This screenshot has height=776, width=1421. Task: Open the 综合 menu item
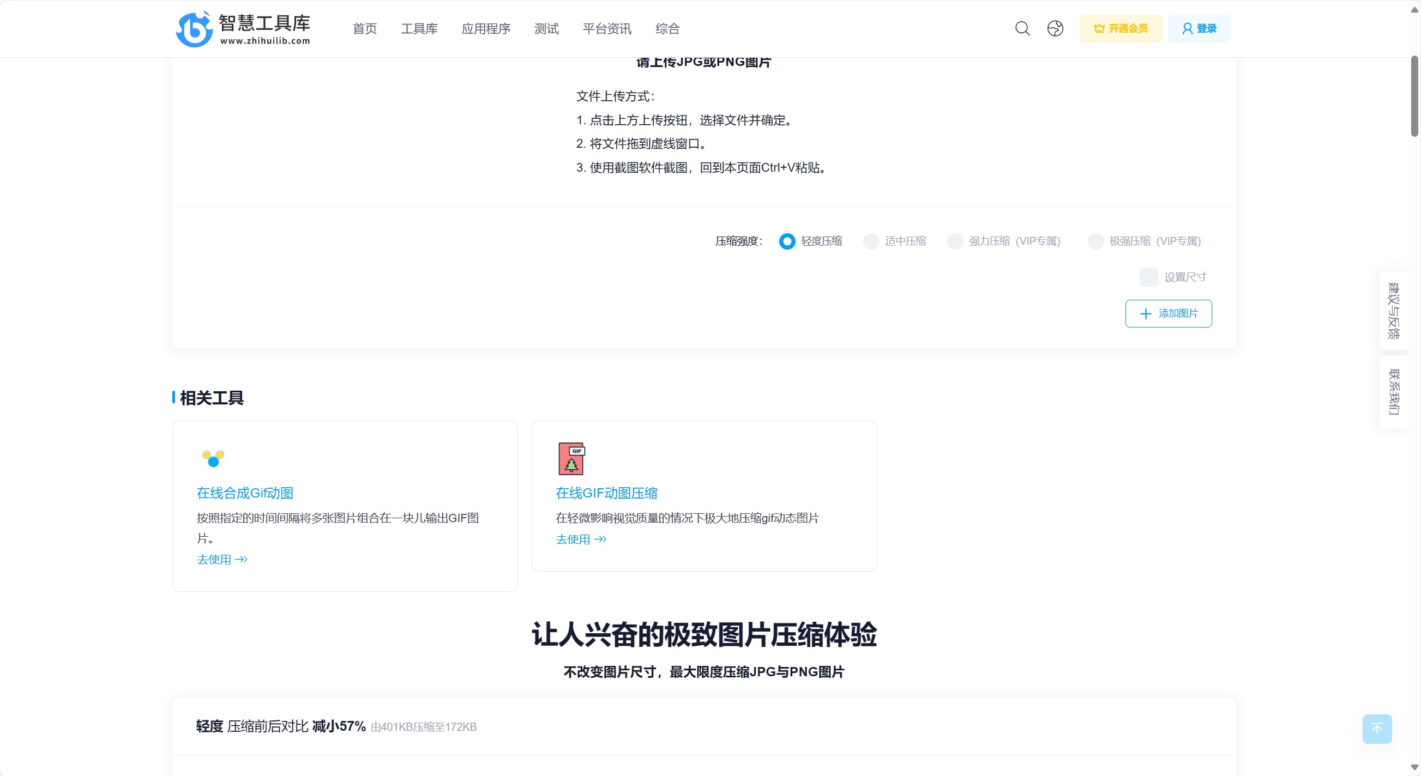(667, 29)
